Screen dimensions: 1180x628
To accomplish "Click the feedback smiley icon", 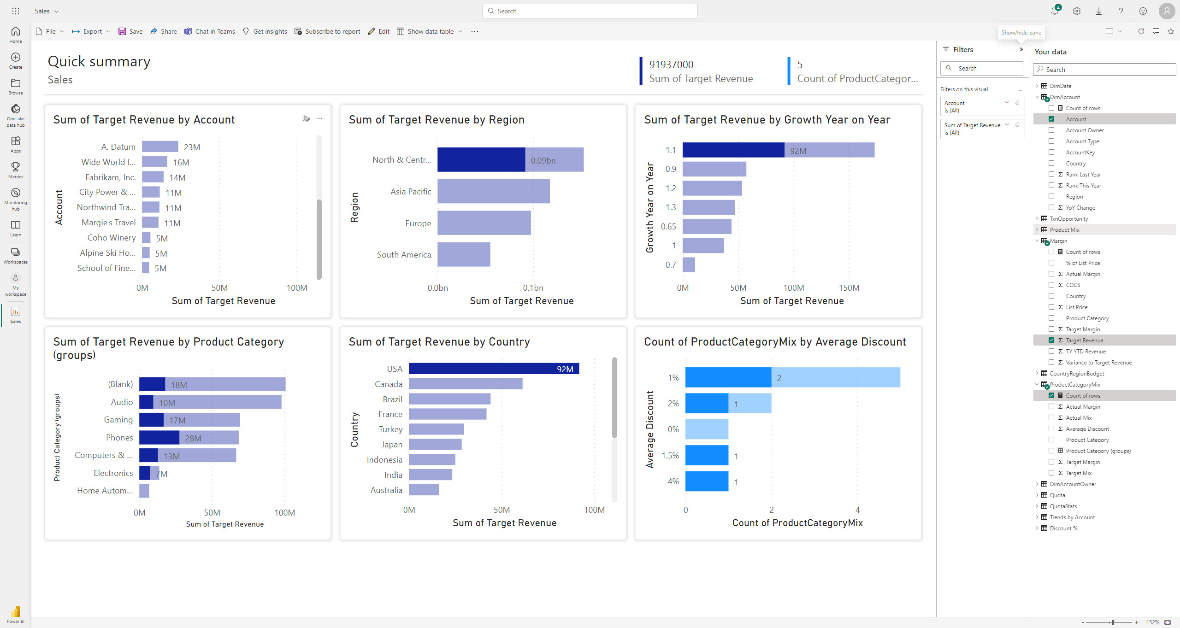I will [x=1143, y=11].
